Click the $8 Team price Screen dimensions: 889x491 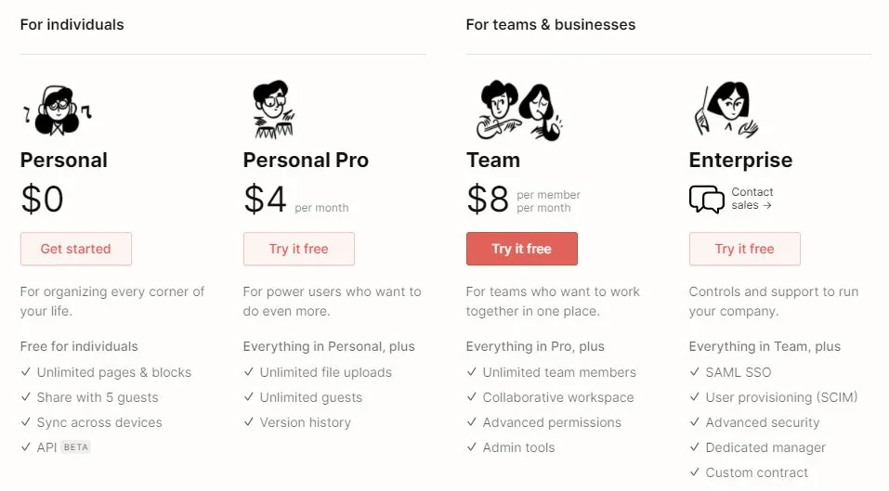[x=488, y=200]
